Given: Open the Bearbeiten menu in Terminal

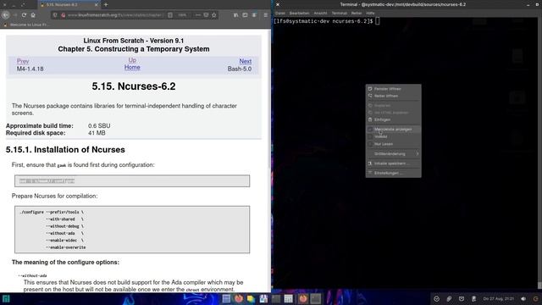Looking at the screenshot, I should tap(299, 14).
